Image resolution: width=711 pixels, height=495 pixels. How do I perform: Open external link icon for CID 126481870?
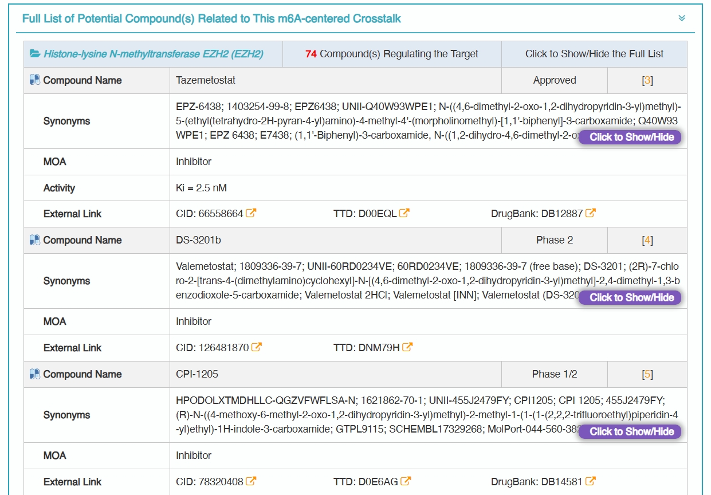tap(257, 347)
